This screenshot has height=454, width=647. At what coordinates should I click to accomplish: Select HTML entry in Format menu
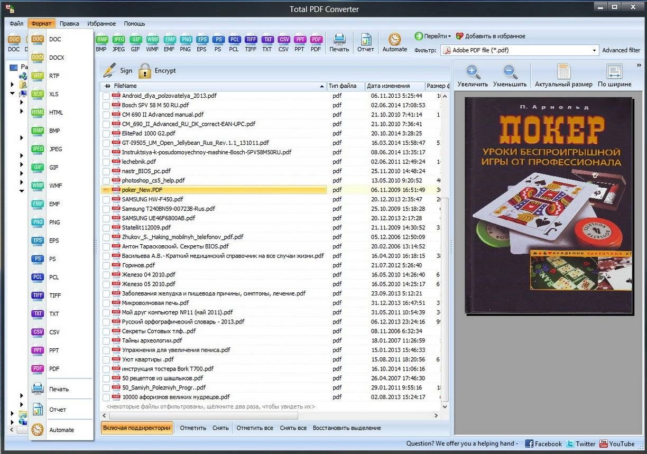(60, 113)
